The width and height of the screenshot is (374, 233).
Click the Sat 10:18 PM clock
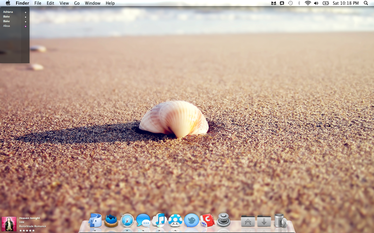346,3
